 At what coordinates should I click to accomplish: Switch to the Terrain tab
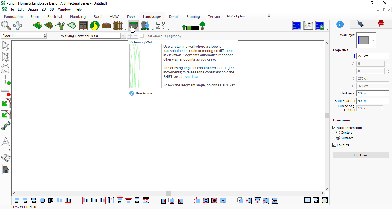click(214, 16)
